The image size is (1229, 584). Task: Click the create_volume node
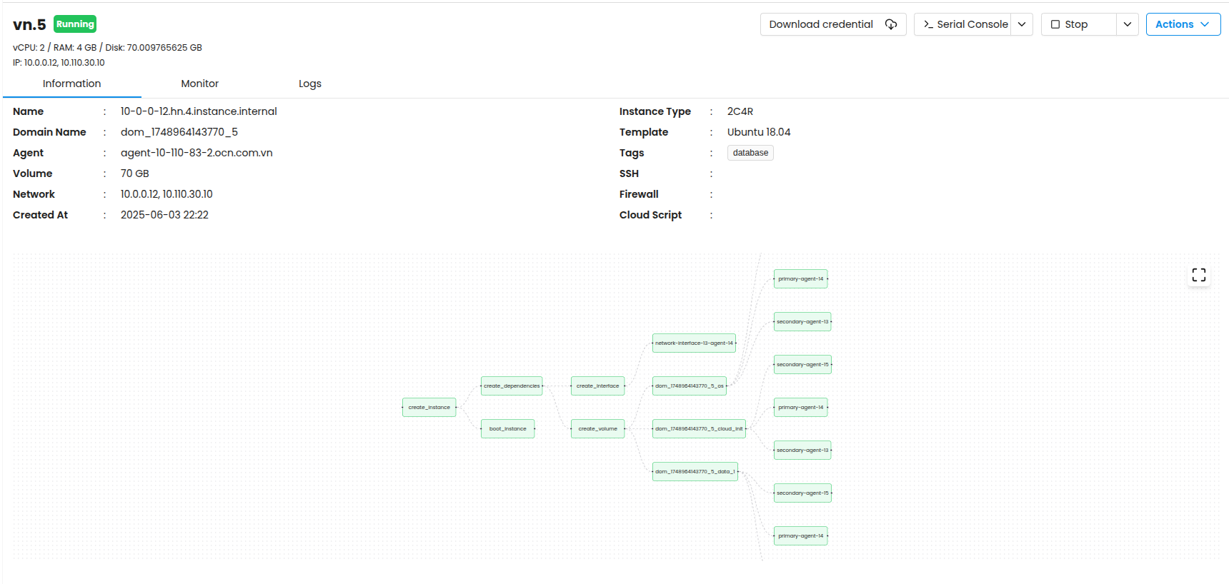click(x=597, y=429)
